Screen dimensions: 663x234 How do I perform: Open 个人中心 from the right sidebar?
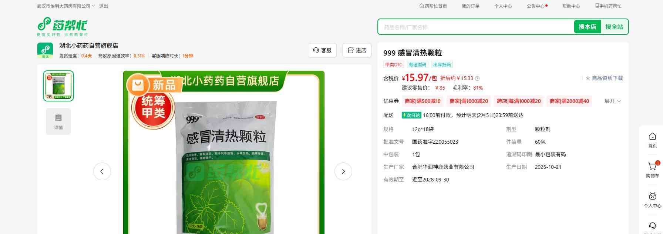(652, 197)
